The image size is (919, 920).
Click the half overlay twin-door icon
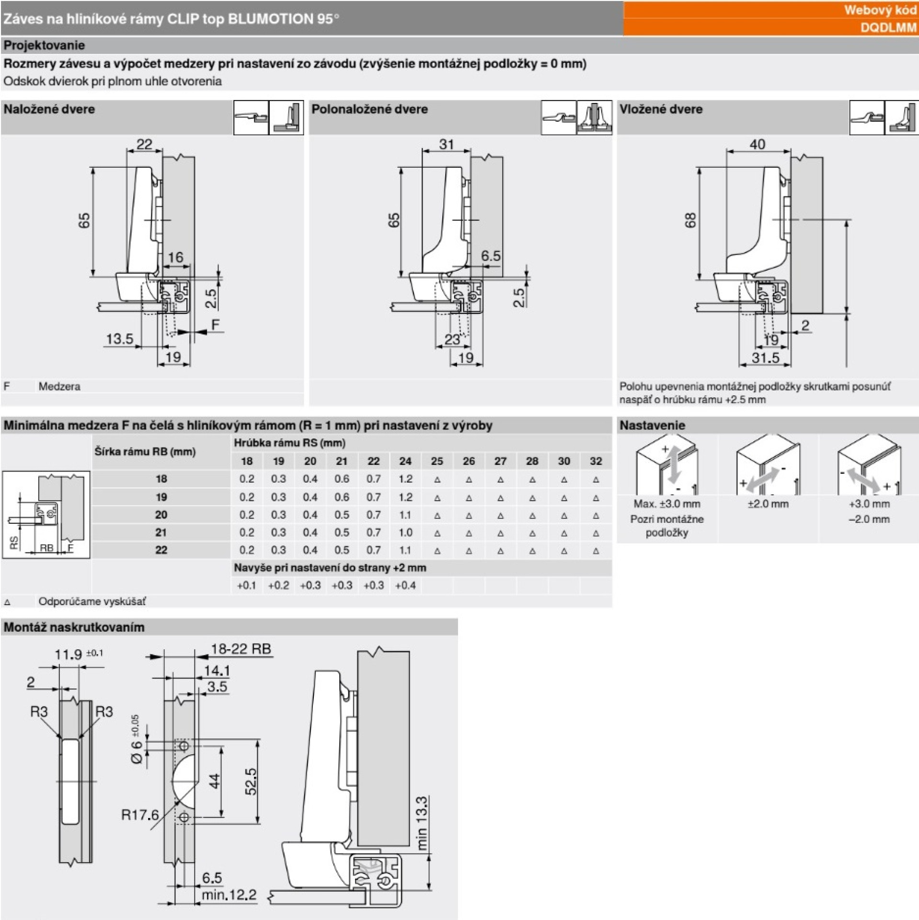(595, 117)
